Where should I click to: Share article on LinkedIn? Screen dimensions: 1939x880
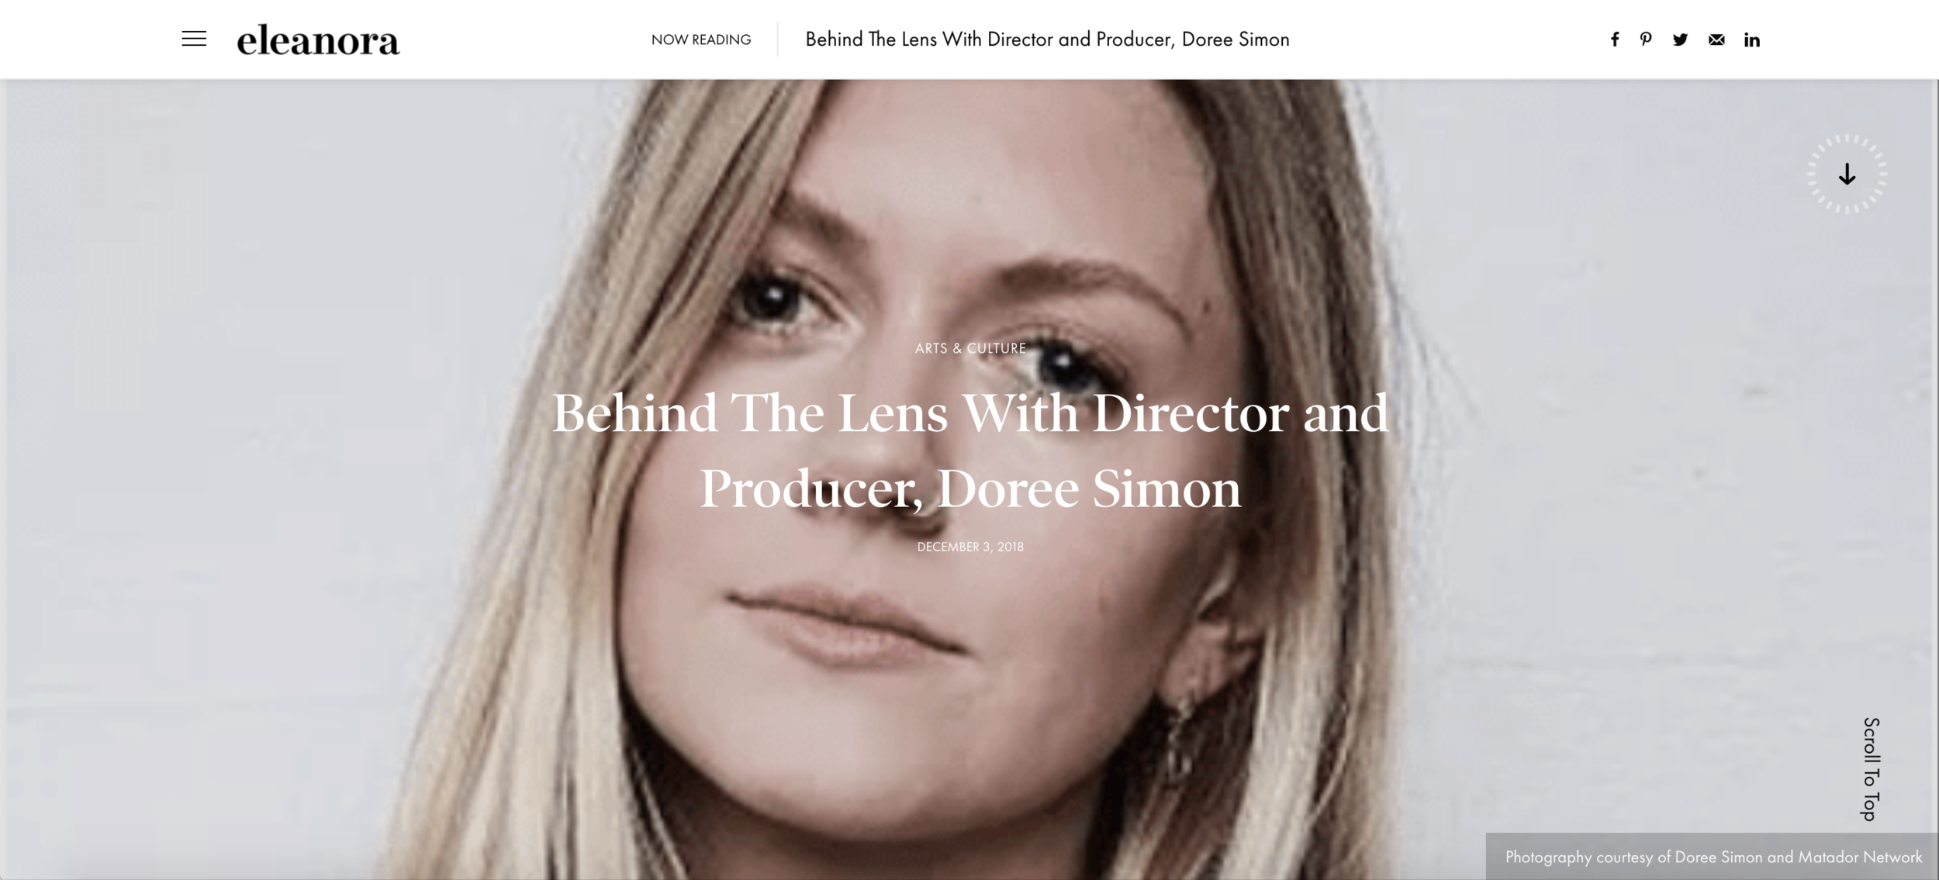1752,40
